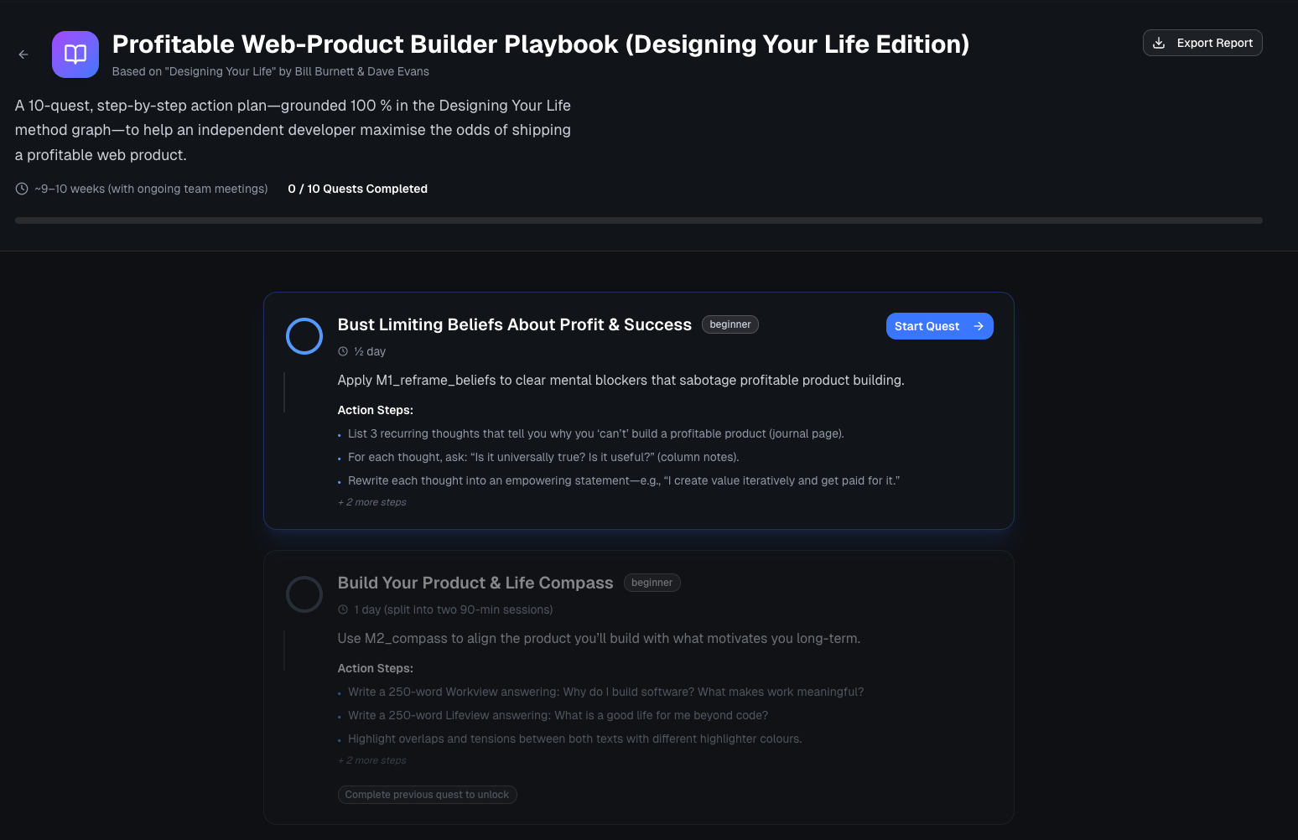Click the Export Report button
1298x840 pixels.
[1202, 42]
